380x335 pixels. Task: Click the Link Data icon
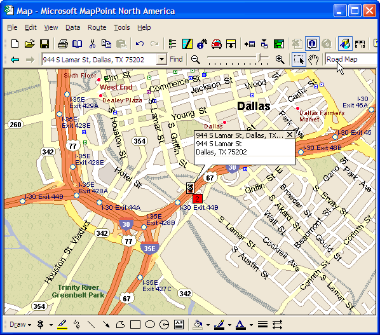coord(264,44)
